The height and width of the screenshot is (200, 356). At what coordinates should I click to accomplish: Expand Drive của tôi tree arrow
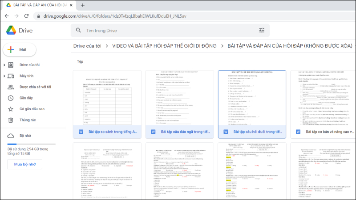(4, 65)
